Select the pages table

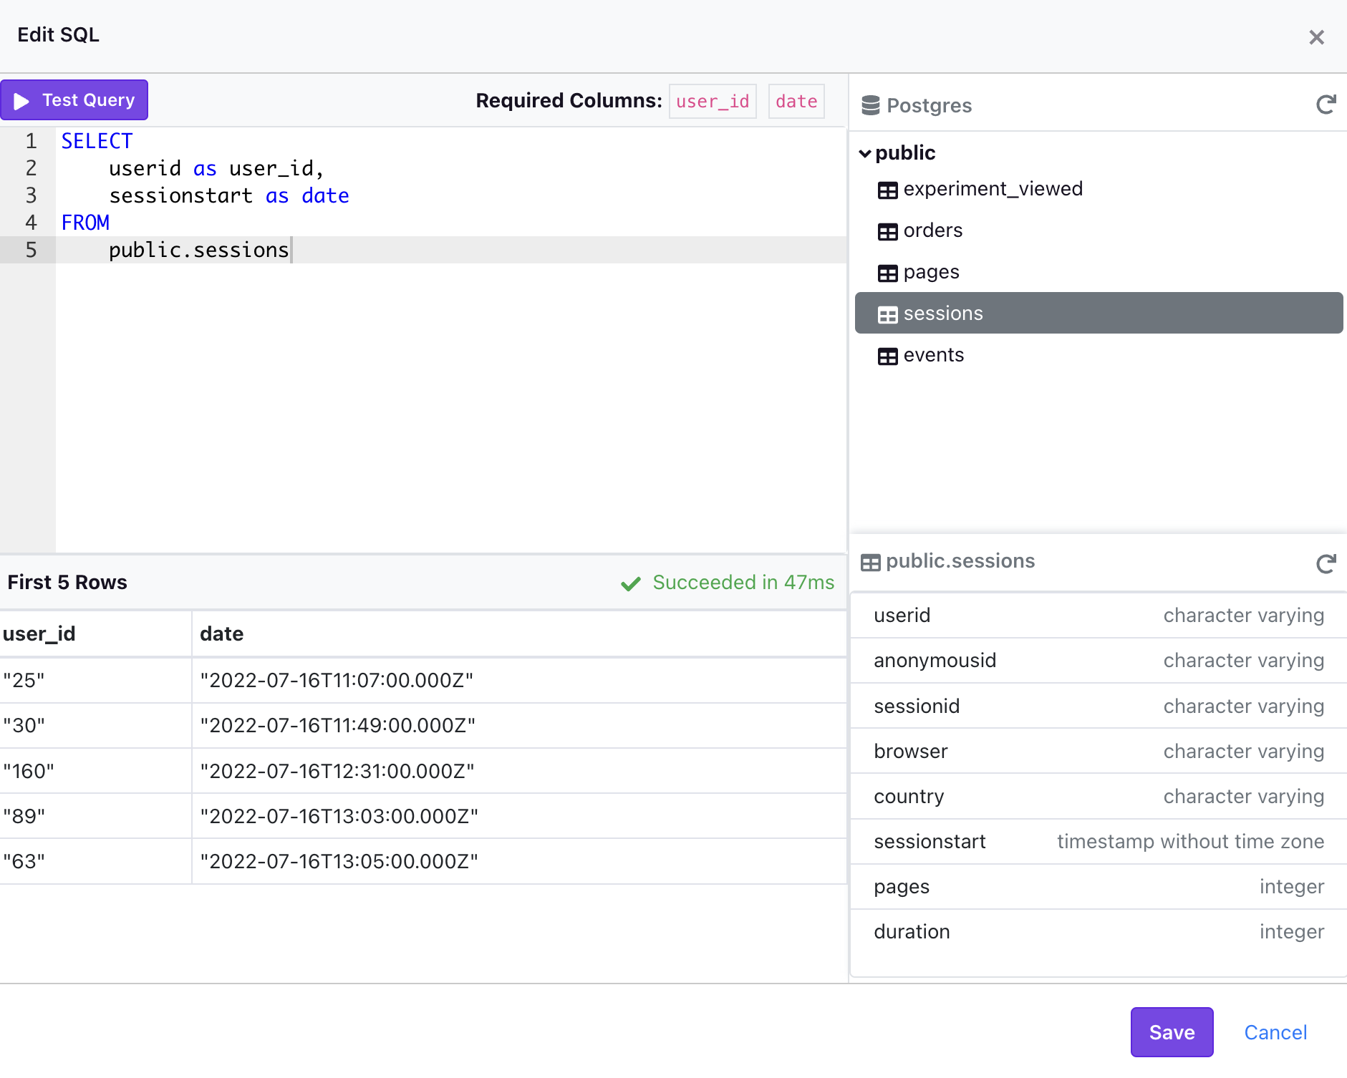coord(1099,273)
